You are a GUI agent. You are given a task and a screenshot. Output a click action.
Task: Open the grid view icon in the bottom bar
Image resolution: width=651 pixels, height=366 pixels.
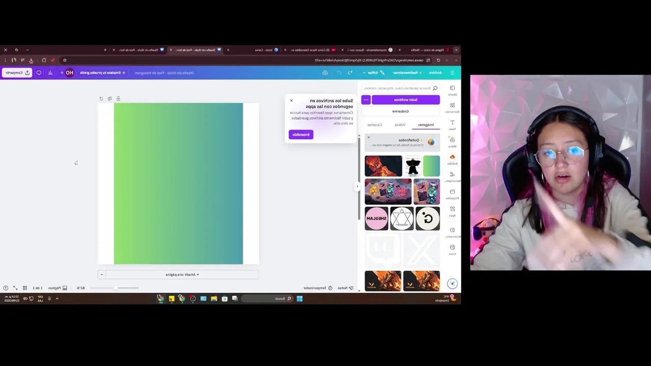pyautogui.click(x=24, y=288)
